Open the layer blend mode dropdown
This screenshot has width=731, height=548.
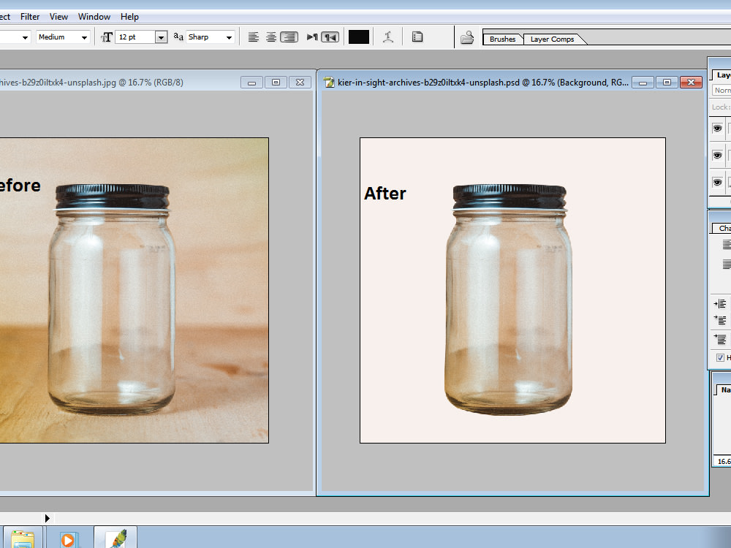[x=721, y=91]
